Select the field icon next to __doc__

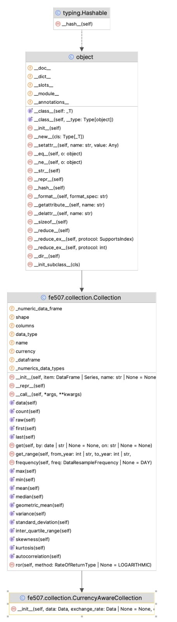30,68
